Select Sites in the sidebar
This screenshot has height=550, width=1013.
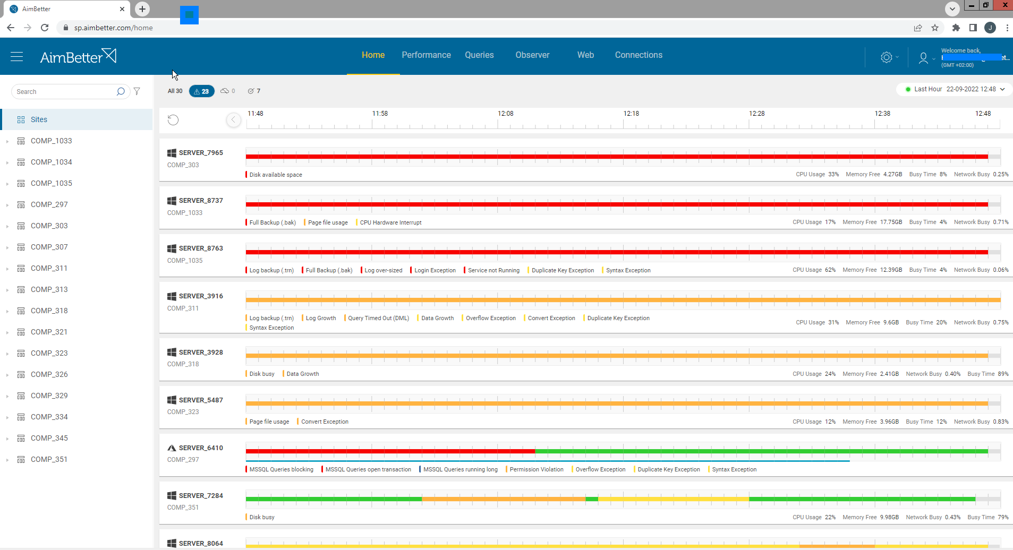(76, 119)
